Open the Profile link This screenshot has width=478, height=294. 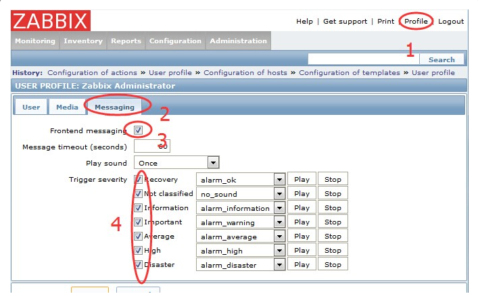coord(416,22)
